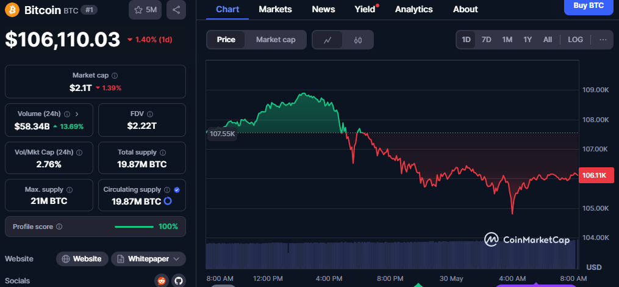The height and width of the screenshot is (287, 619).
Task: Set chart range to 1Y
Action: (528, 40)
